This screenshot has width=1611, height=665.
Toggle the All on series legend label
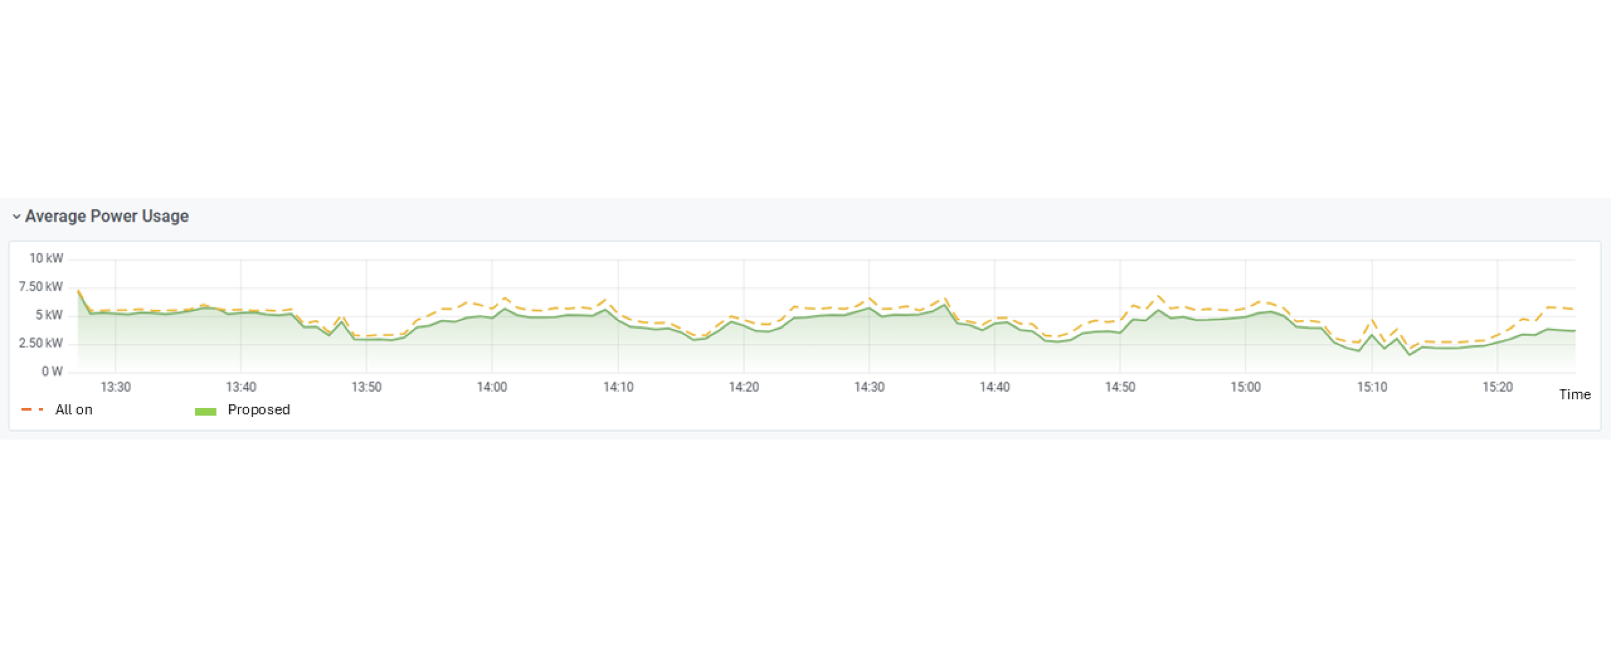pos(74,410)
